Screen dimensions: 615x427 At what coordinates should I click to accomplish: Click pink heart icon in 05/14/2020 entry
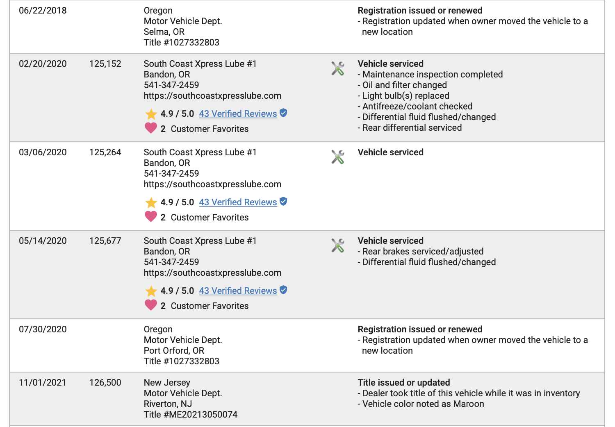[x=151, y=305]
